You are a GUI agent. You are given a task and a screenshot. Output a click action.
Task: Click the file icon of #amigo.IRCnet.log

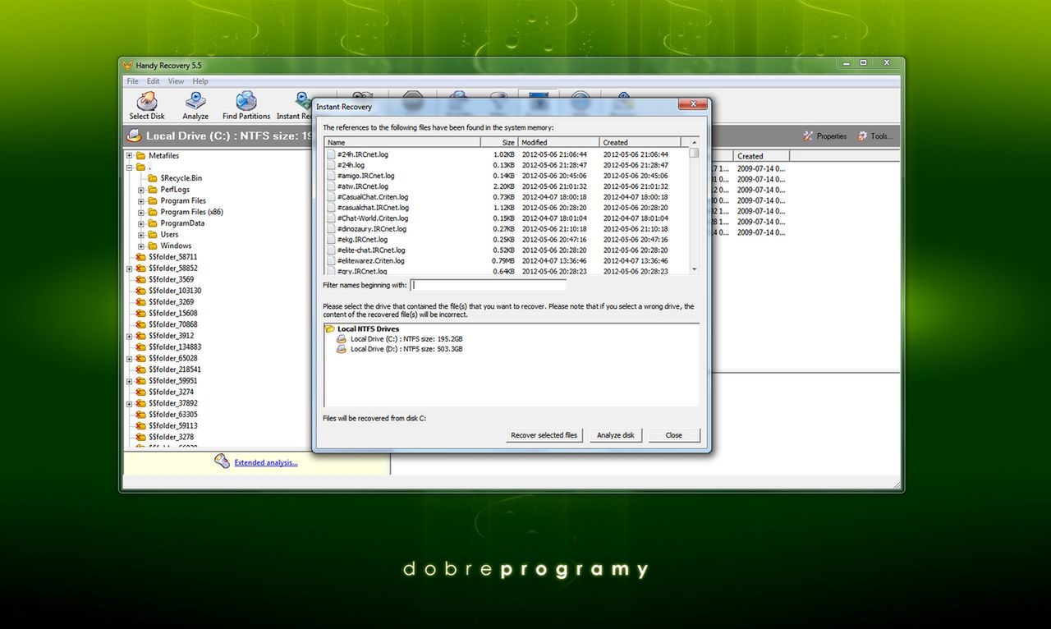331,176
